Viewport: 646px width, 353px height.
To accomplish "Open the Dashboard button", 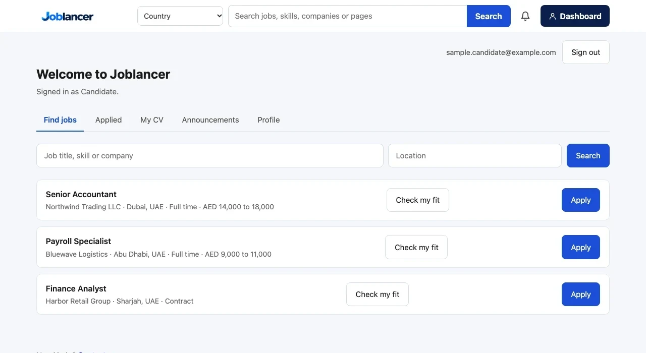I will [575, 16].
